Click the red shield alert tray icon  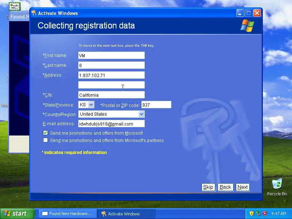tap(265, 214)
